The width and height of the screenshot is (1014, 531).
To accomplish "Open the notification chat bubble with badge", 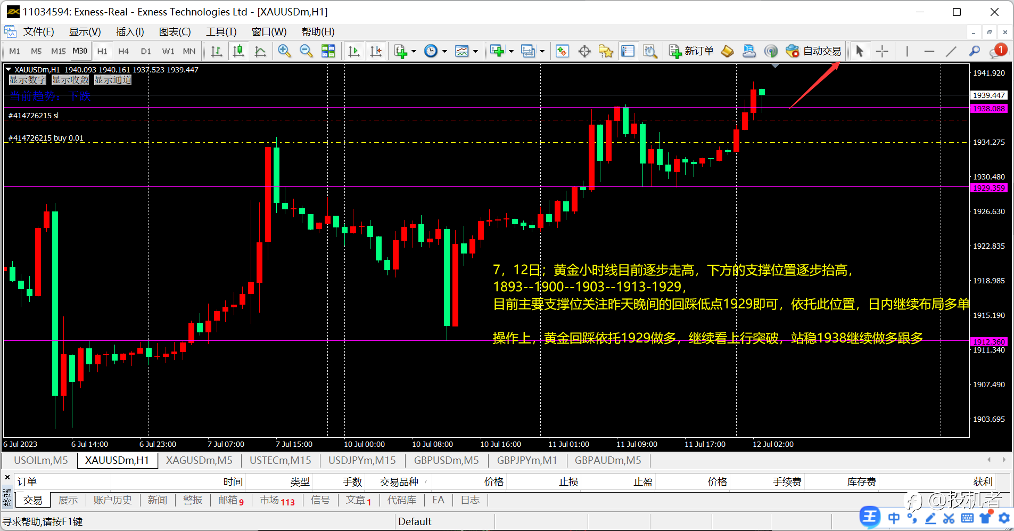I will [997, 51].
